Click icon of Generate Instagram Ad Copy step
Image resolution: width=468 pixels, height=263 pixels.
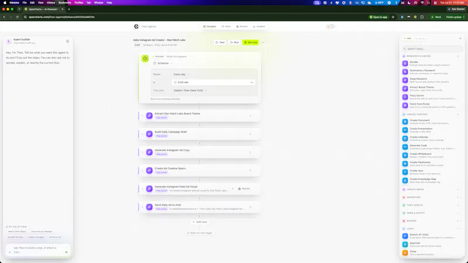click(149, 152)
